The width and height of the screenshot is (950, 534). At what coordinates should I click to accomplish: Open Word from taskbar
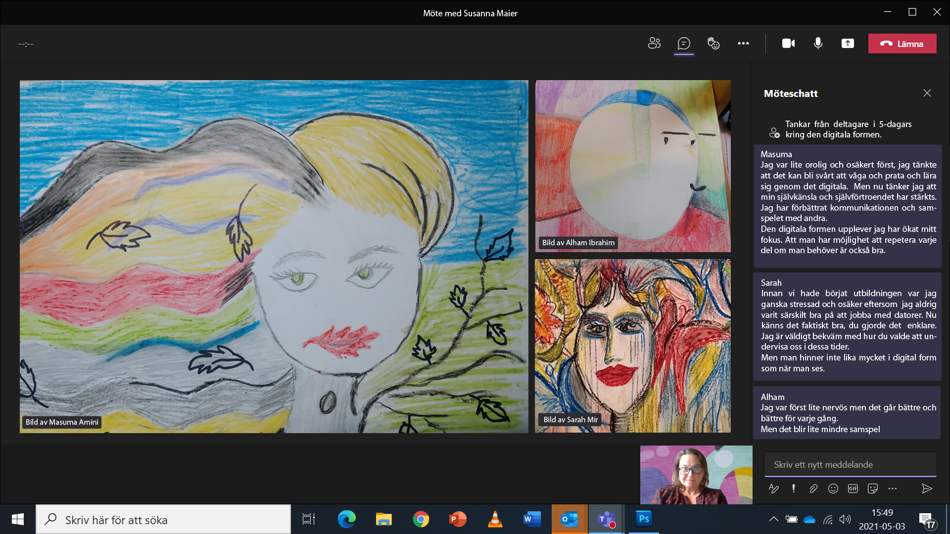click(x=532, y=519)
